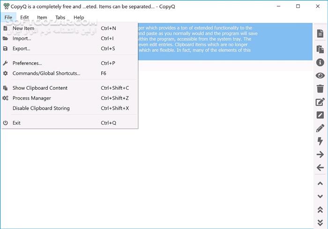Viewport: 328px width, 229px height.
Task: Maximize the CopyQ window
Action: coord(298,6)
